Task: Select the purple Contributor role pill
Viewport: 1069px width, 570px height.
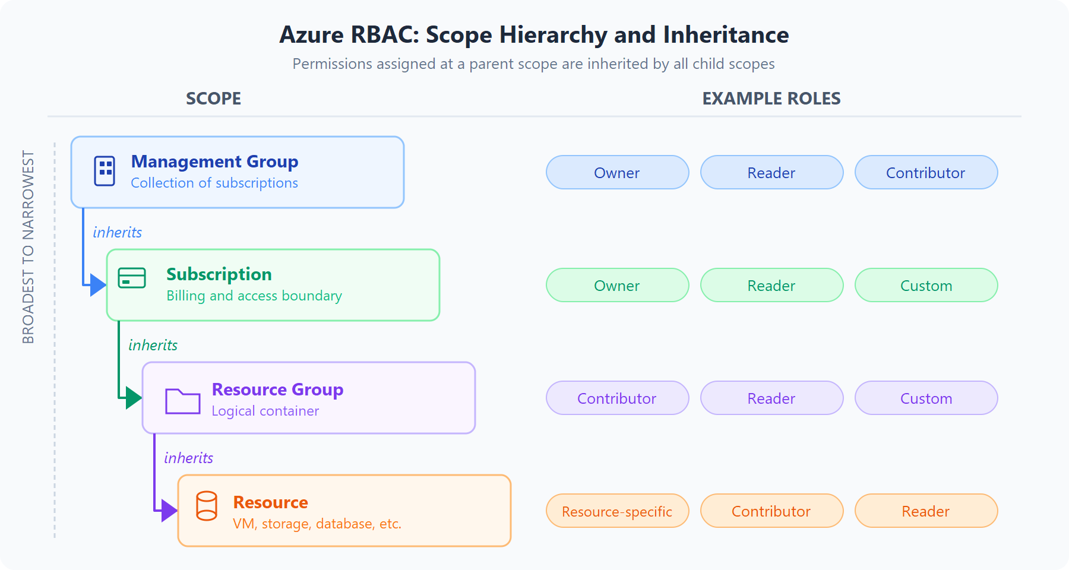Action: coord(618,398)
